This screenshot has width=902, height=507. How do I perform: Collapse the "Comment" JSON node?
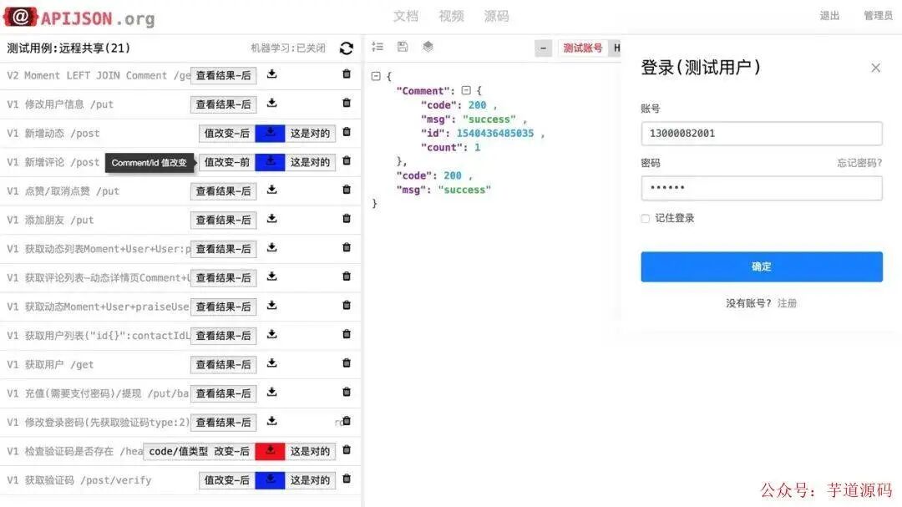[x=466, y=90]
